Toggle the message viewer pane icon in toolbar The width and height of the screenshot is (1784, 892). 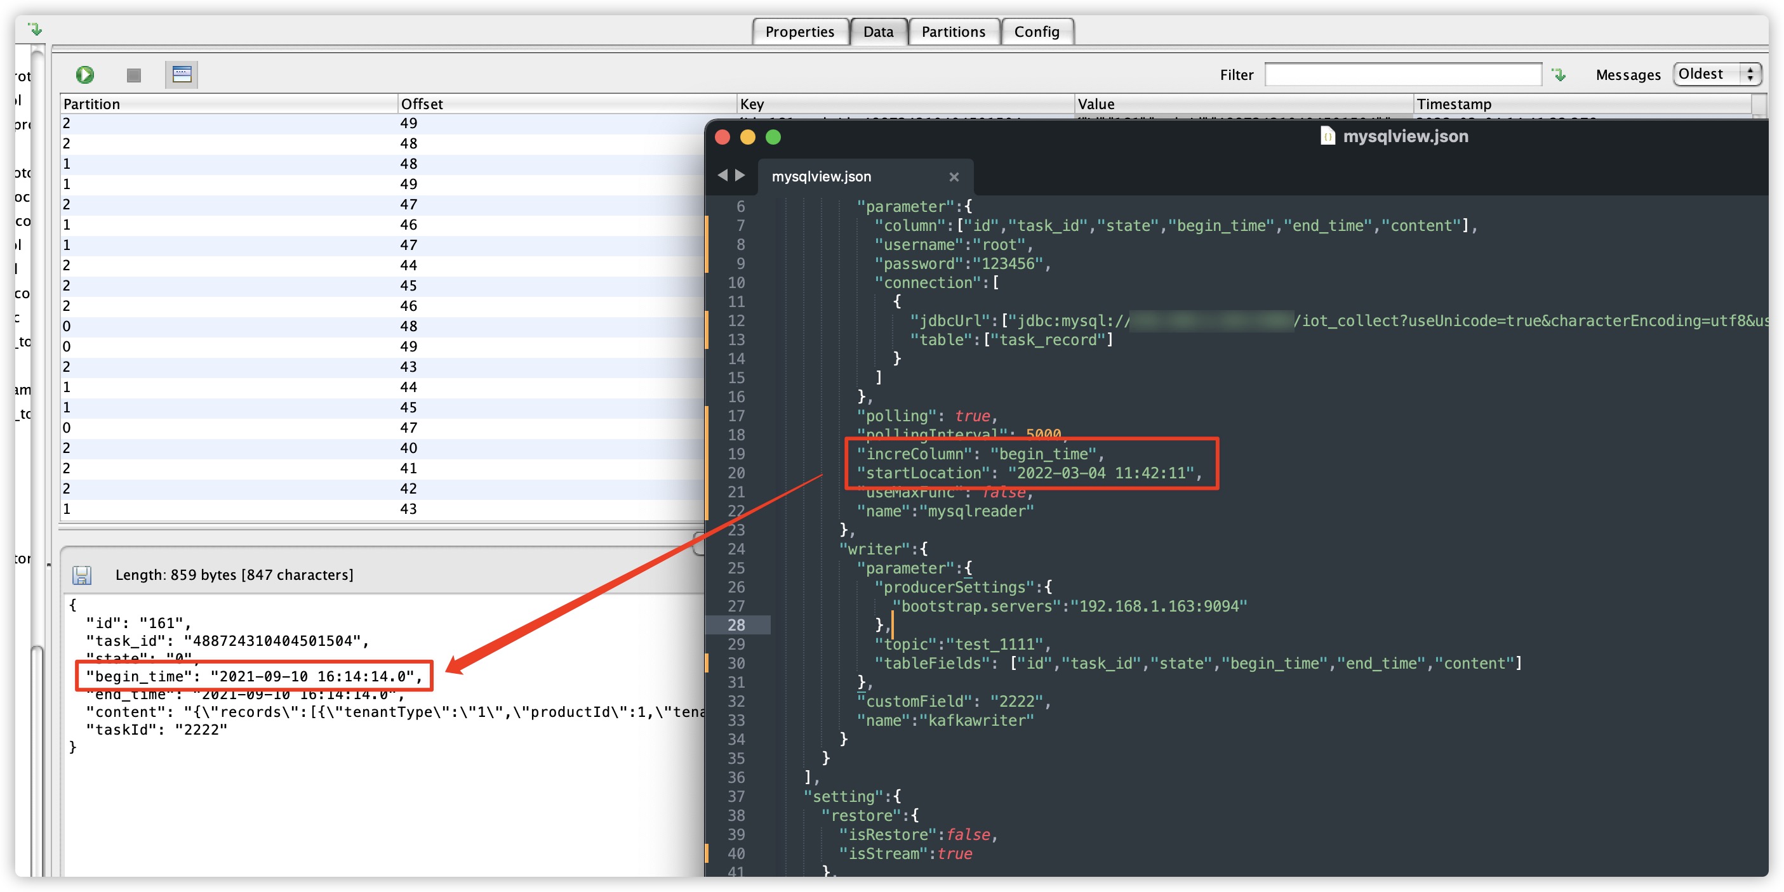tap(182, 74)
